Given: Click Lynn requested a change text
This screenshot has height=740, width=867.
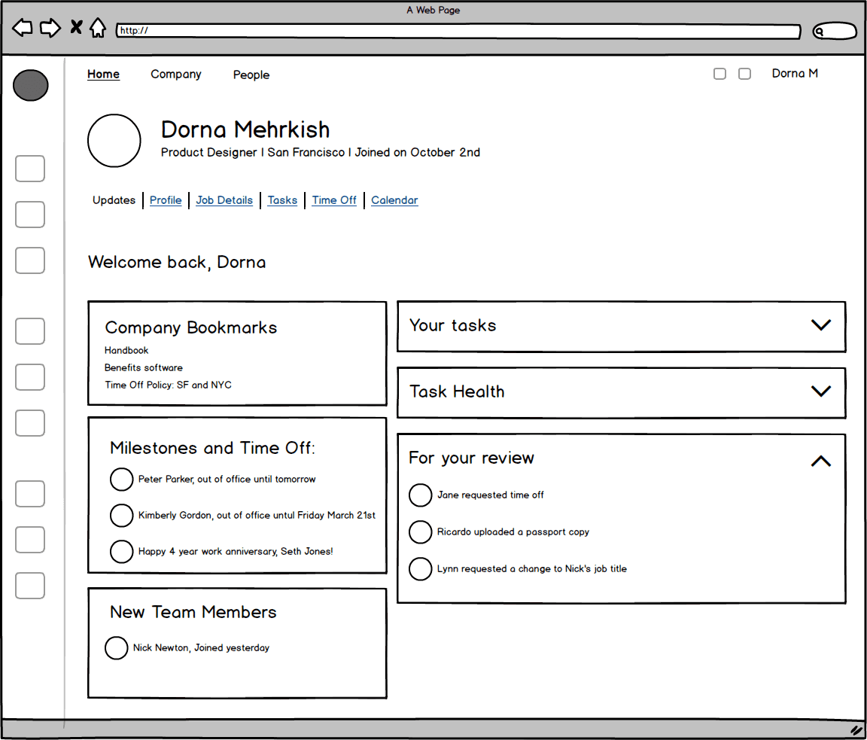Looking at the screenshot, I should 532,568.
